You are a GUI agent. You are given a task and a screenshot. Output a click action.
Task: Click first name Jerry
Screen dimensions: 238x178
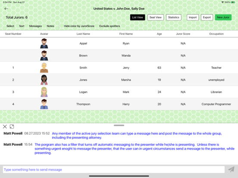[126, 68]
